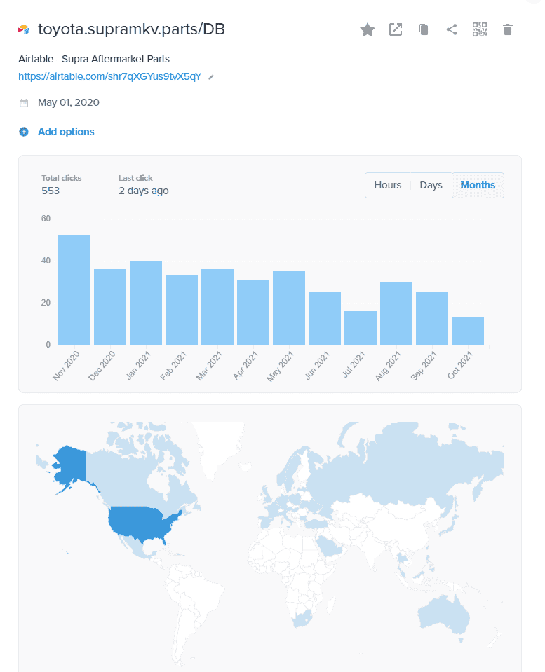Screen dimensions: 545x672
Task: Click the toyota.supramkv.parts/DB title
Action: coord(131,29)
